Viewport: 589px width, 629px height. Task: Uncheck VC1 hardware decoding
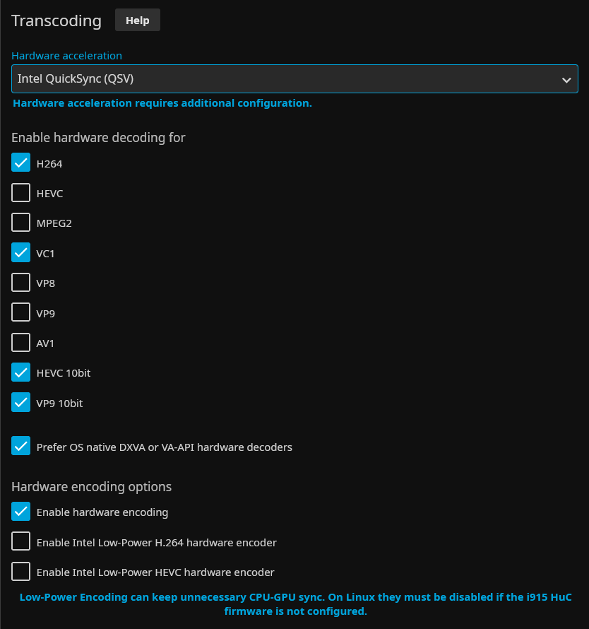tap(21, 252)
